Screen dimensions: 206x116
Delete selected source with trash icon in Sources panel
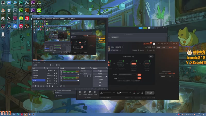click(50, 86)
